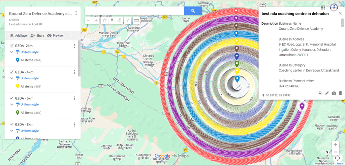The height and width of the screenshot is (166, 345).
Task: Select the Draw a line tool
Action: [x=120, y=21]
